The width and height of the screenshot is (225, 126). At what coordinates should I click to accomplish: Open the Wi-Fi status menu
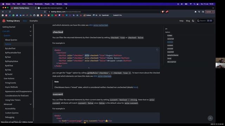click(191, 4)
